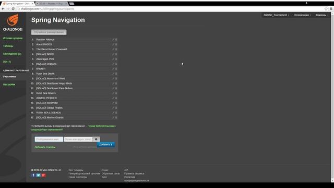334x188 pixels.
Task: Edit The Blood Raider Covenant entry
Action: click(x=113, y=49)
